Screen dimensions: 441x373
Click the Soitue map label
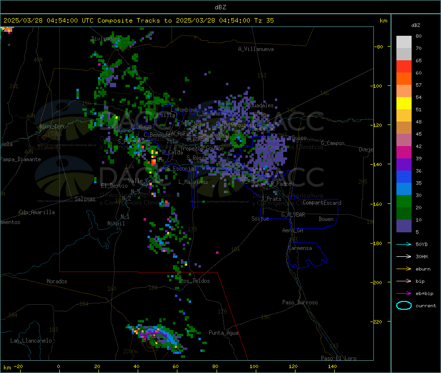point(260,219)
